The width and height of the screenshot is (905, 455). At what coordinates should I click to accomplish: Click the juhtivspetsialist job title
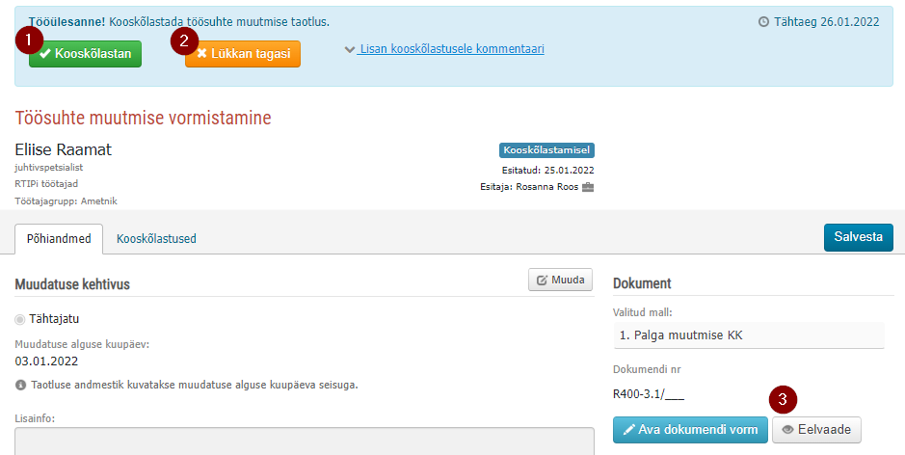point(49,168)
